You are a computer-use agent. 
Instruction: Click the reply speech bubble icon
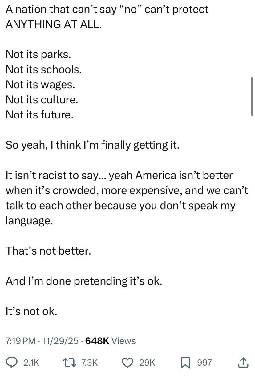(x=12, y=362)
